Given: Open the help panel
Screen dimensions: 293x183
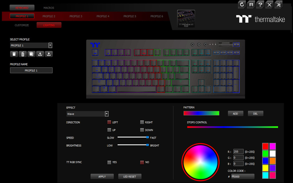Looking at the screenshot, I should [x=260, y=5].
